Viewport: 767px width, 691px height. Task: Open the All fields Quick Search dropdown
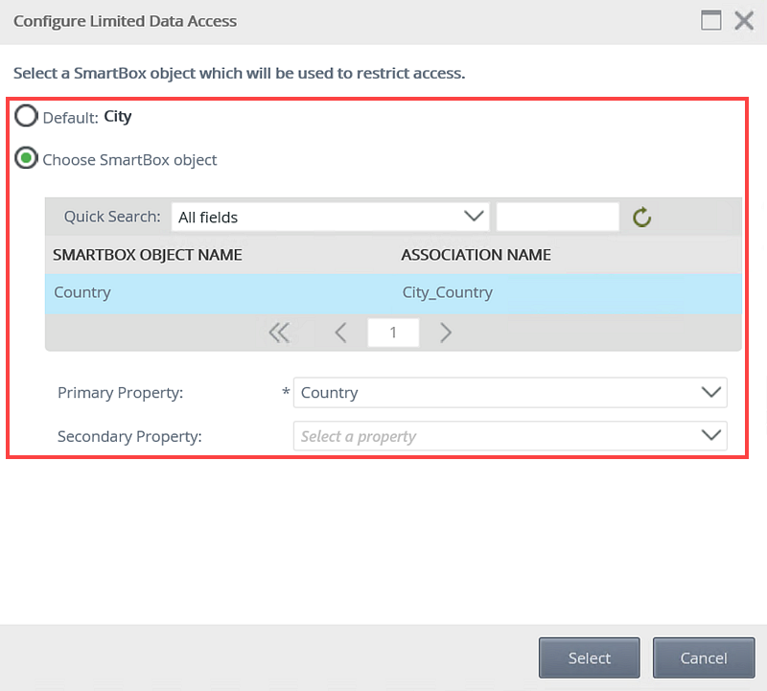tap(330, 217)
